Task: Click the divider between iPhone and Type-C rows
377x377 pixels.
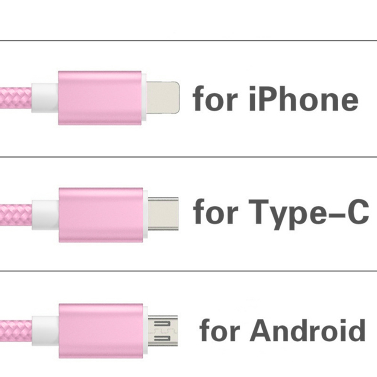Action: 188,157
